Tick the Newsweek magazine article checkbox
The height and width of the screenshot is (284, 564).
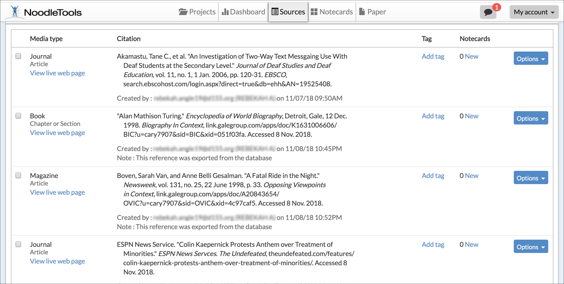pos(18,176)
